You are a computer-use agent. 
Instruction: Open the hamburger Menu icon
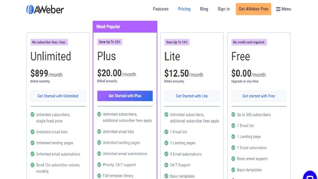click(x=278, y=9)
